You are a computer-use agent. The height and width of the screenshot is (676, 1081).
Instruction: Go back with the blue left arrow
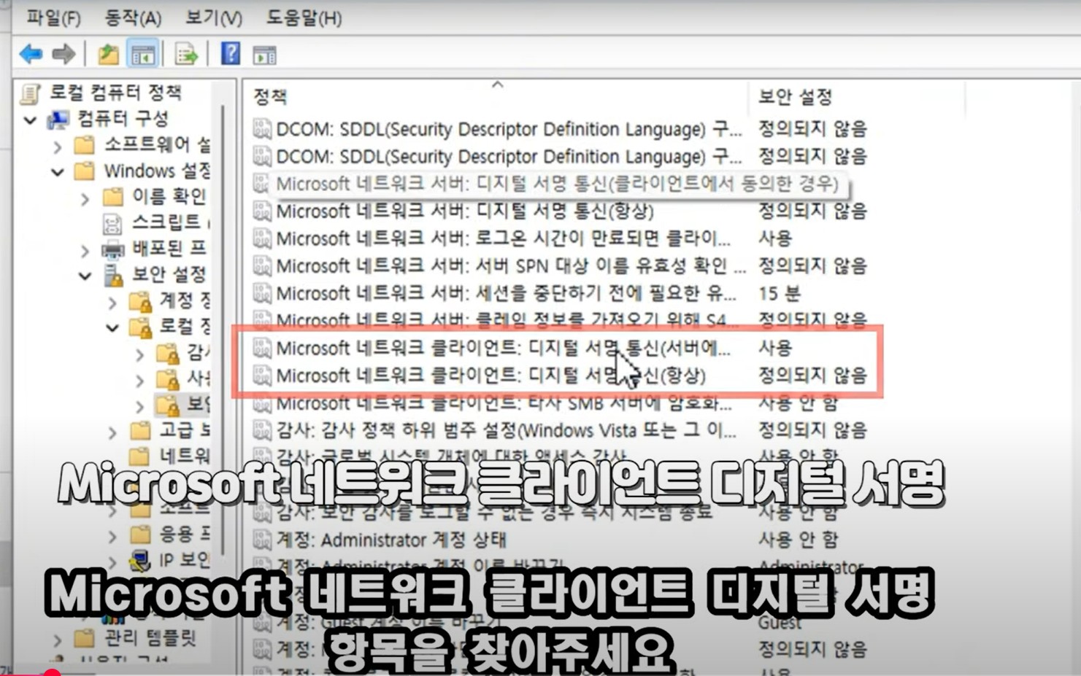pos(31,54)
